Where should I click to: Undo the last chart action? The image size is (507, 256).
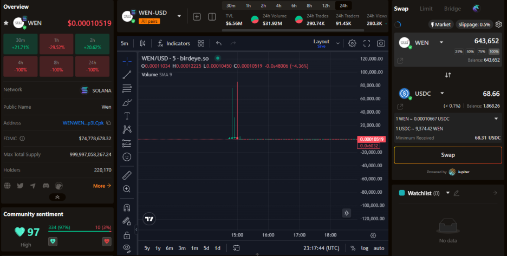pyautogui.click(x=219, y=43)
